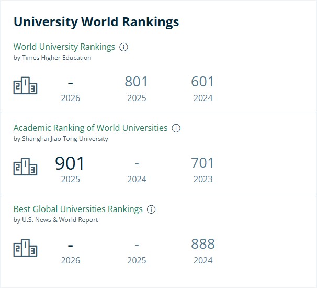Select the dash above 2026 in Times row

[70, 83]
